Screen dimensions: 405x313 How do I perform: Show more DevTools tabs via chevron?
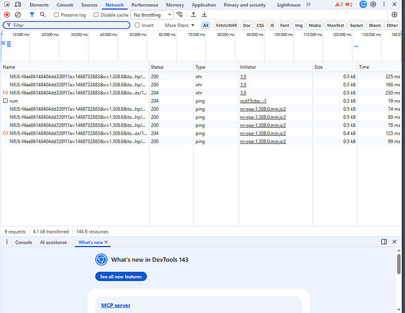[308, 4]
